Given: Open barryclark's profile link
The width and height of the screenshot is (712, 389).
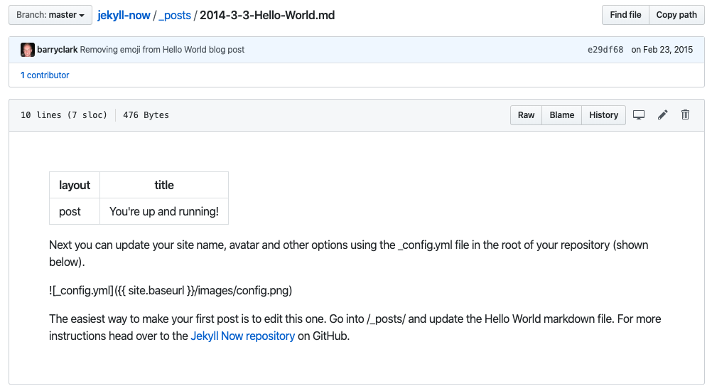Looking at the screenshot, I should (x=58, y=50).
